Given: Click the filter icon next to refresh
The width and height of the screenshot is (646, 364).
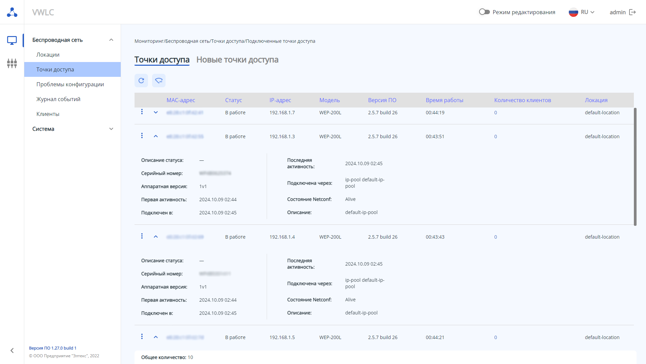Looking at the screenshot, I should pos(159,81).
